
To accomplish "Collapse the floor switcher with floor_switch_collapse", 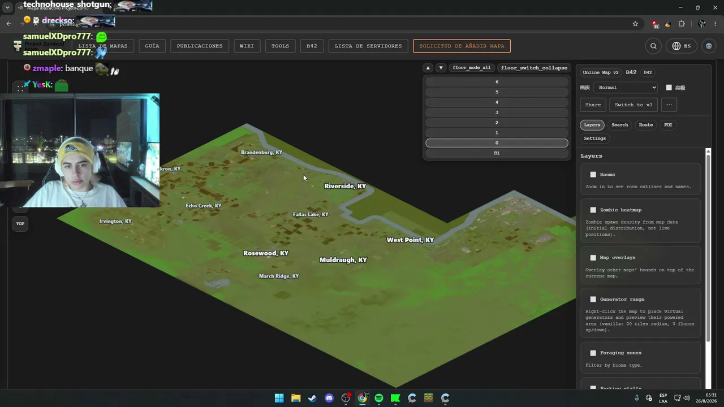I will [534, 68].
